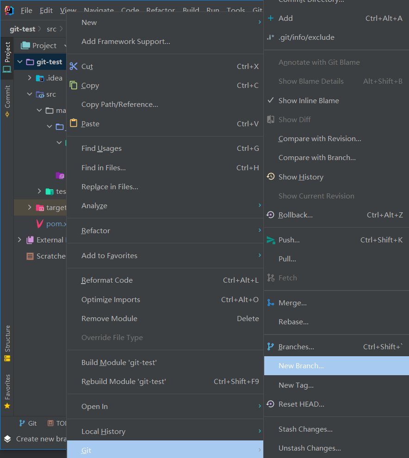Expand the .idea folder node

click(x=30, y=78)
